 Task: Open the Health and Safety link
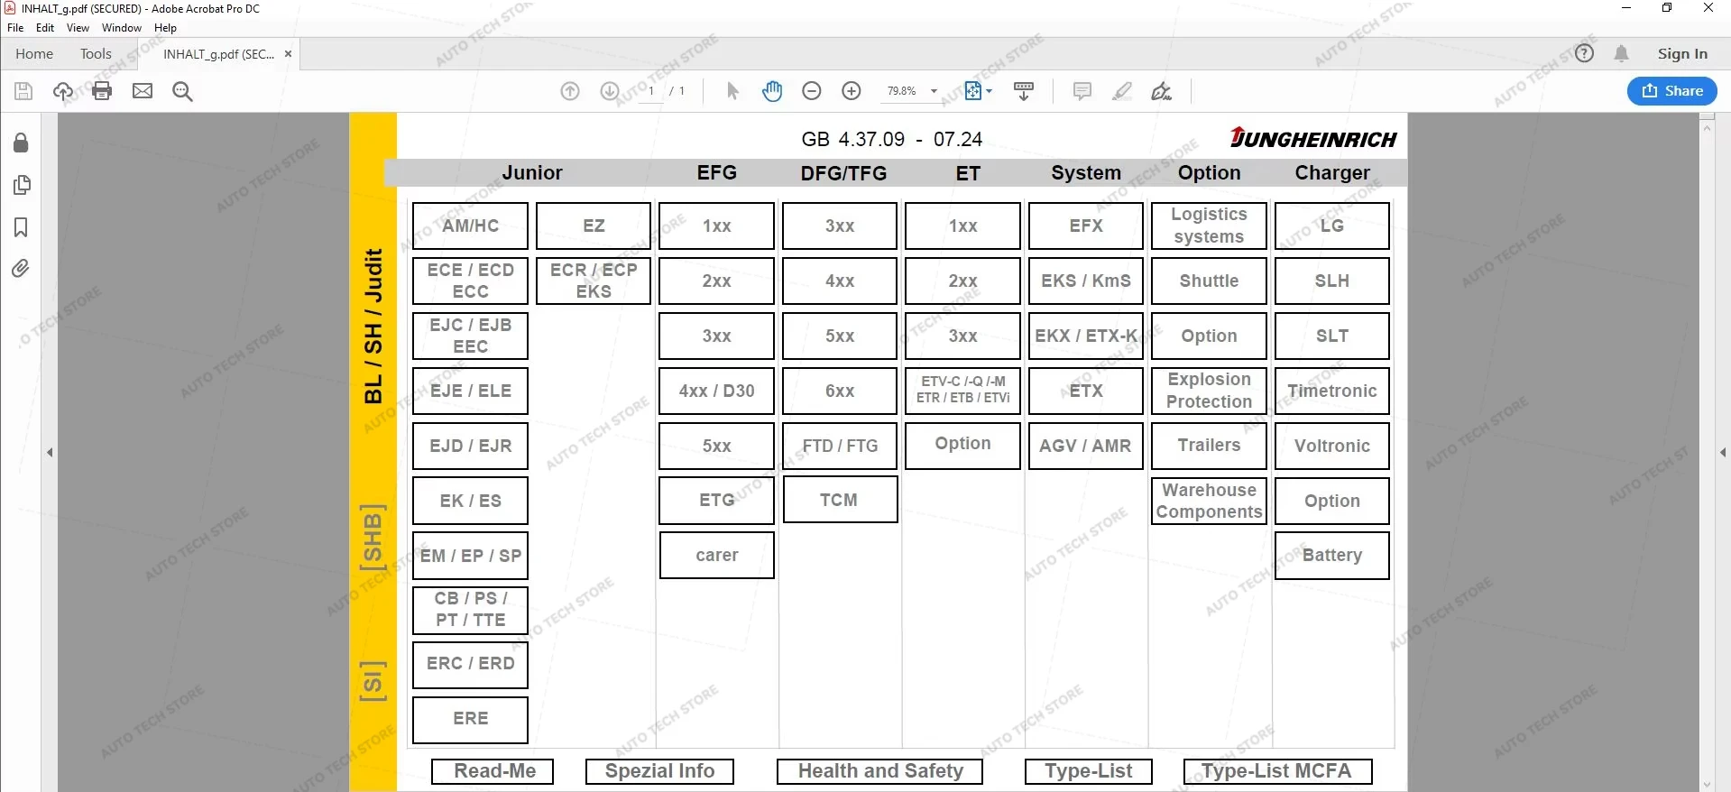point(879,771)
